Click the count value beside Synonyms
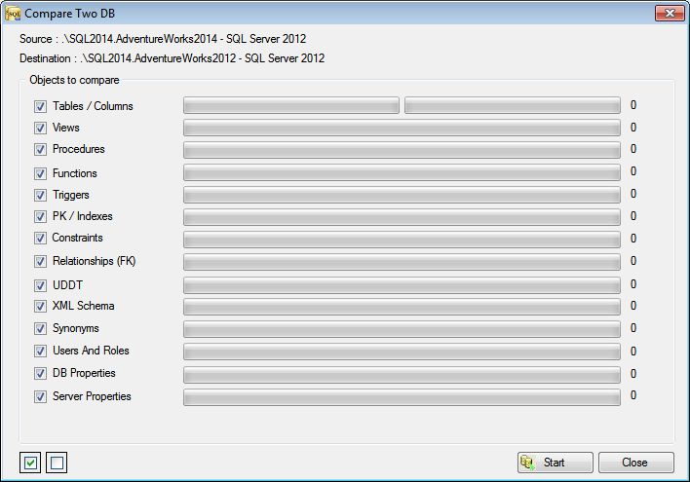 point(633,328)
